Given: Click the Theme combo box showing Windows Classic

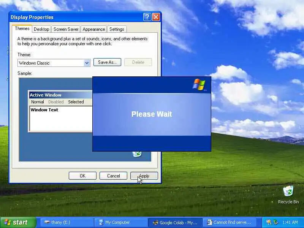Looking at the screenshot, I should point(54,63).
